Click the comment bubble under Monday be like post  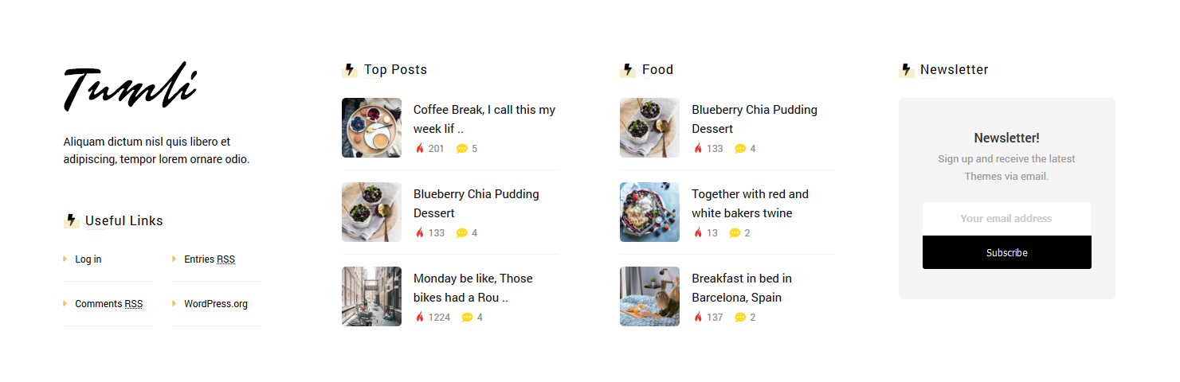click(x=467, y=317)
